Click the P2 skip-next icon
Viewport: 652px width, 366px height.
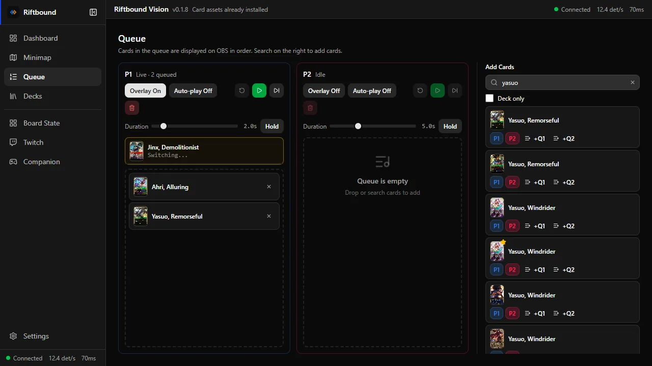click(455, 90)
